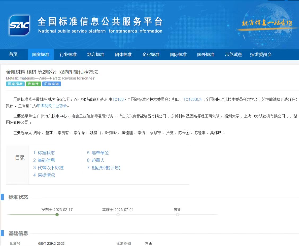Viewport: 299px width, 246px height.
Task: Open section 7 相近标准(计划) in contents
Action: tap(104, 167)
